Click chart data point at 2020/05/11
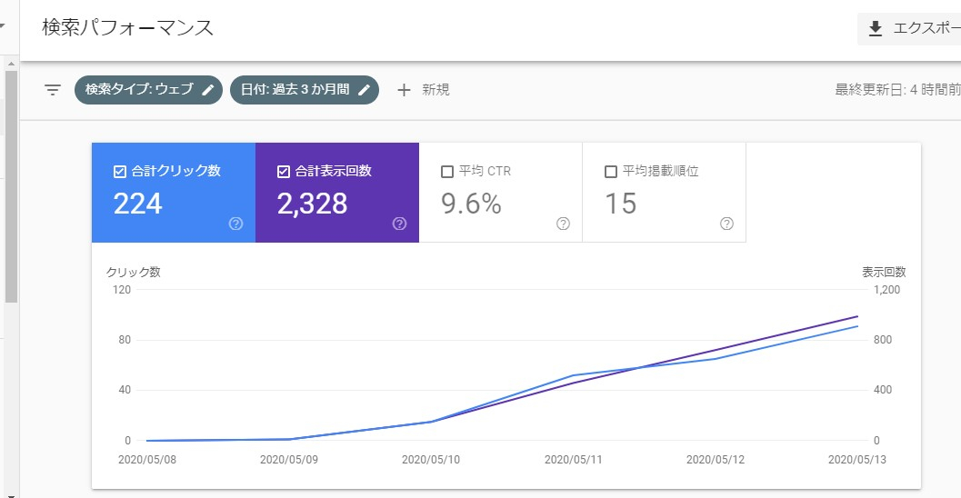 pos(573,375)
